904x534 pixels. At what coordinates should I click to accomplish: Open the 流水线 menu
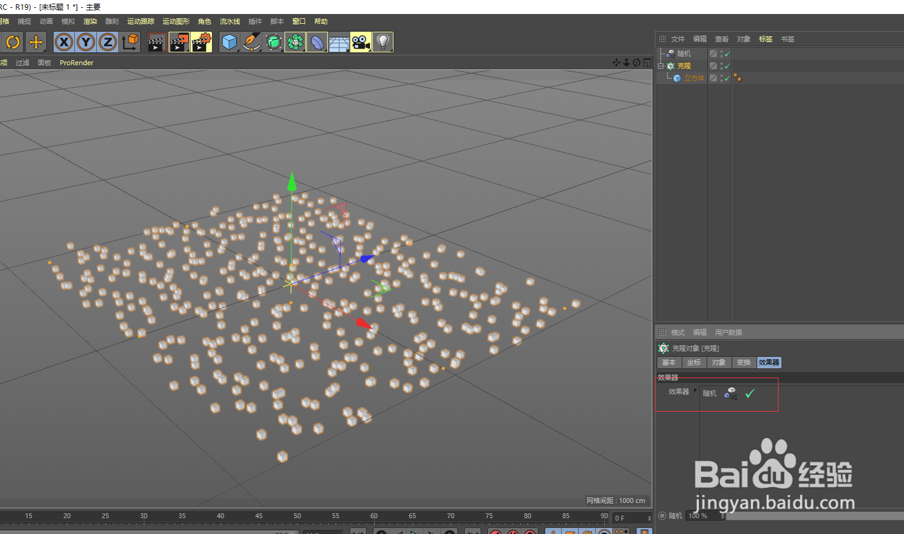pyautogui.click(x=230, y=21)
